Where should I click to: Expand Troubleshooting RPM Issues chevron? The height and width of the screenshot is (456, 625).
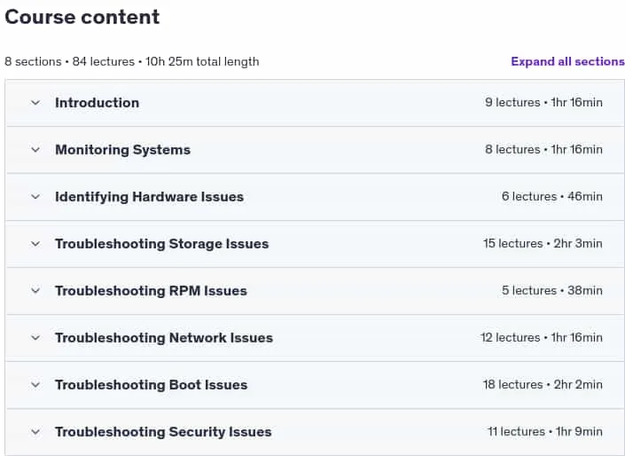click(35, 291)
